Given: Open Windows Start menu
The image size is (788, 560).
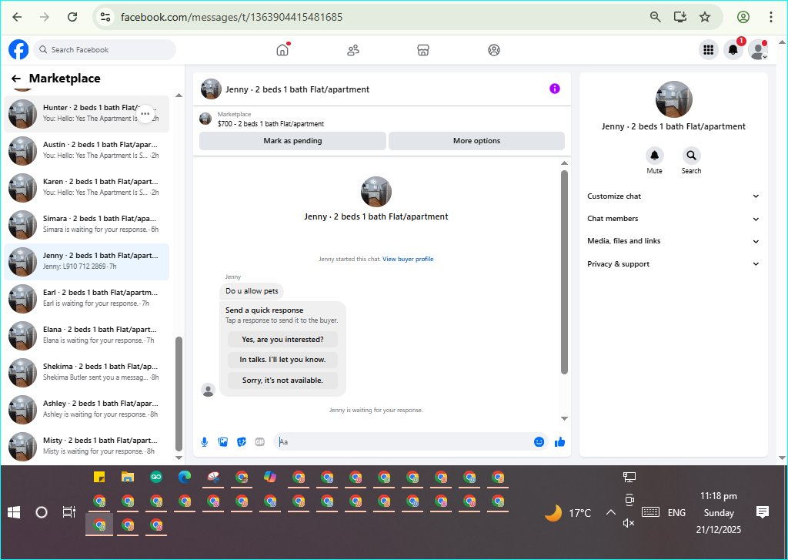Looking at the screenshot, I should (14, 512).
